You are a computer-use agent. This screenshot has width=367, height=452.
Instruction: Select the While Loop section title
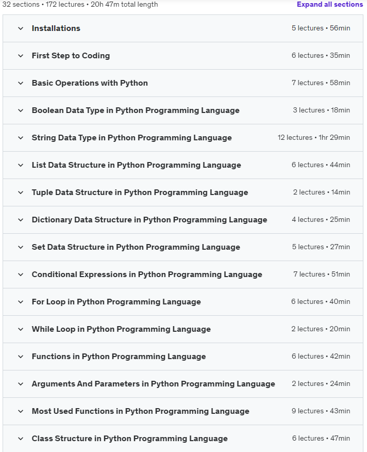click(x=121, y=329)
